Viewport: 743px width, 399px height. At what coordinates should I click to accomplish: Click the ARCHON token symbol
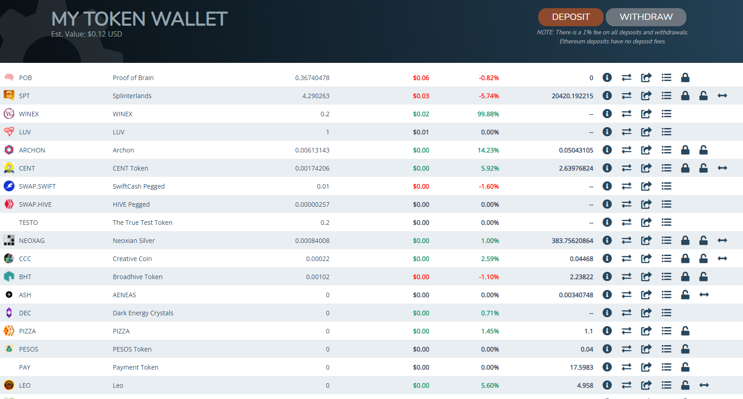pyautogui.click(x=32, y=150)
